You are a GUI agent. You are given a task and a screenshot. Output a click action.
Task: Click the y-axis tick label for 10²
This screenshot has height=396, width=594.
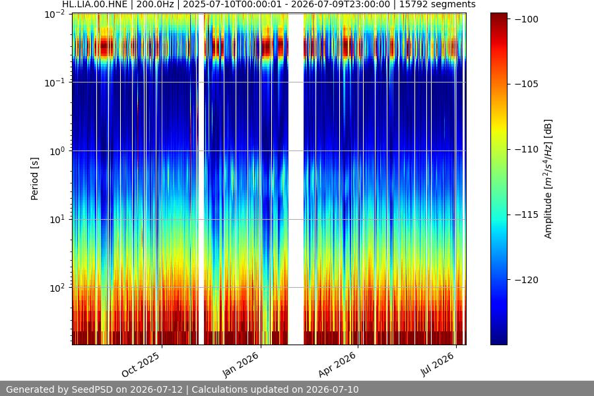57,288
